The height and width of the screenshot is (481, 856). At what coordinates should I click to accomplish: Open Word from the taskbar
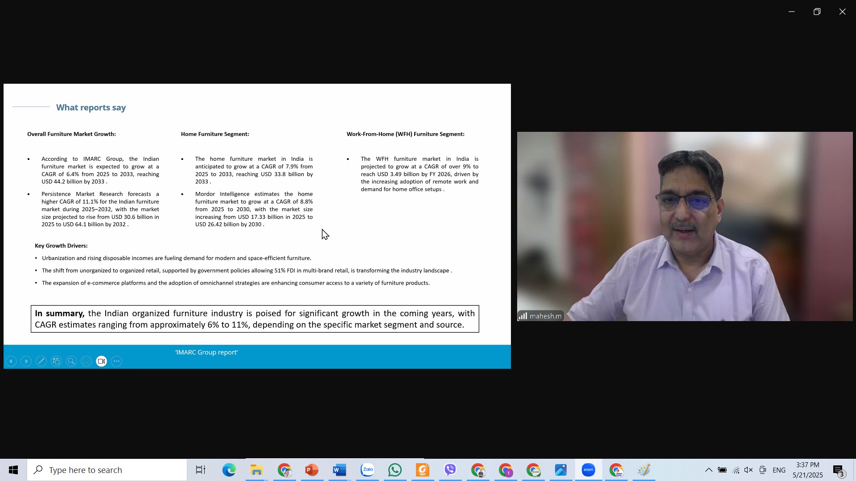point(339,470)
